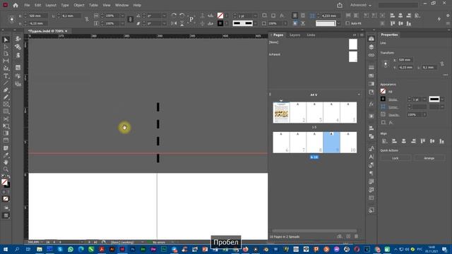The width and height of the screenshot is (452, 254).
Task: Open the File menu
Action: click(x=27, y=5)
